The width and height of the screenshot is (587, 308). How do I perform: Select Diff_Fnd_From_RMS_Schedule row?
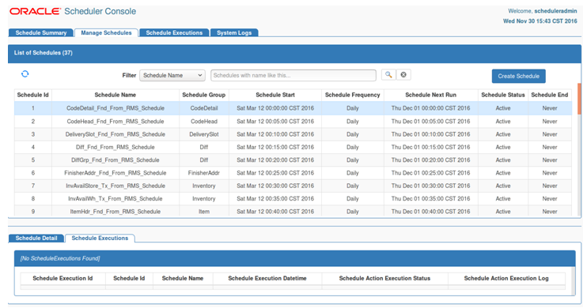click(x=293, y=147)
